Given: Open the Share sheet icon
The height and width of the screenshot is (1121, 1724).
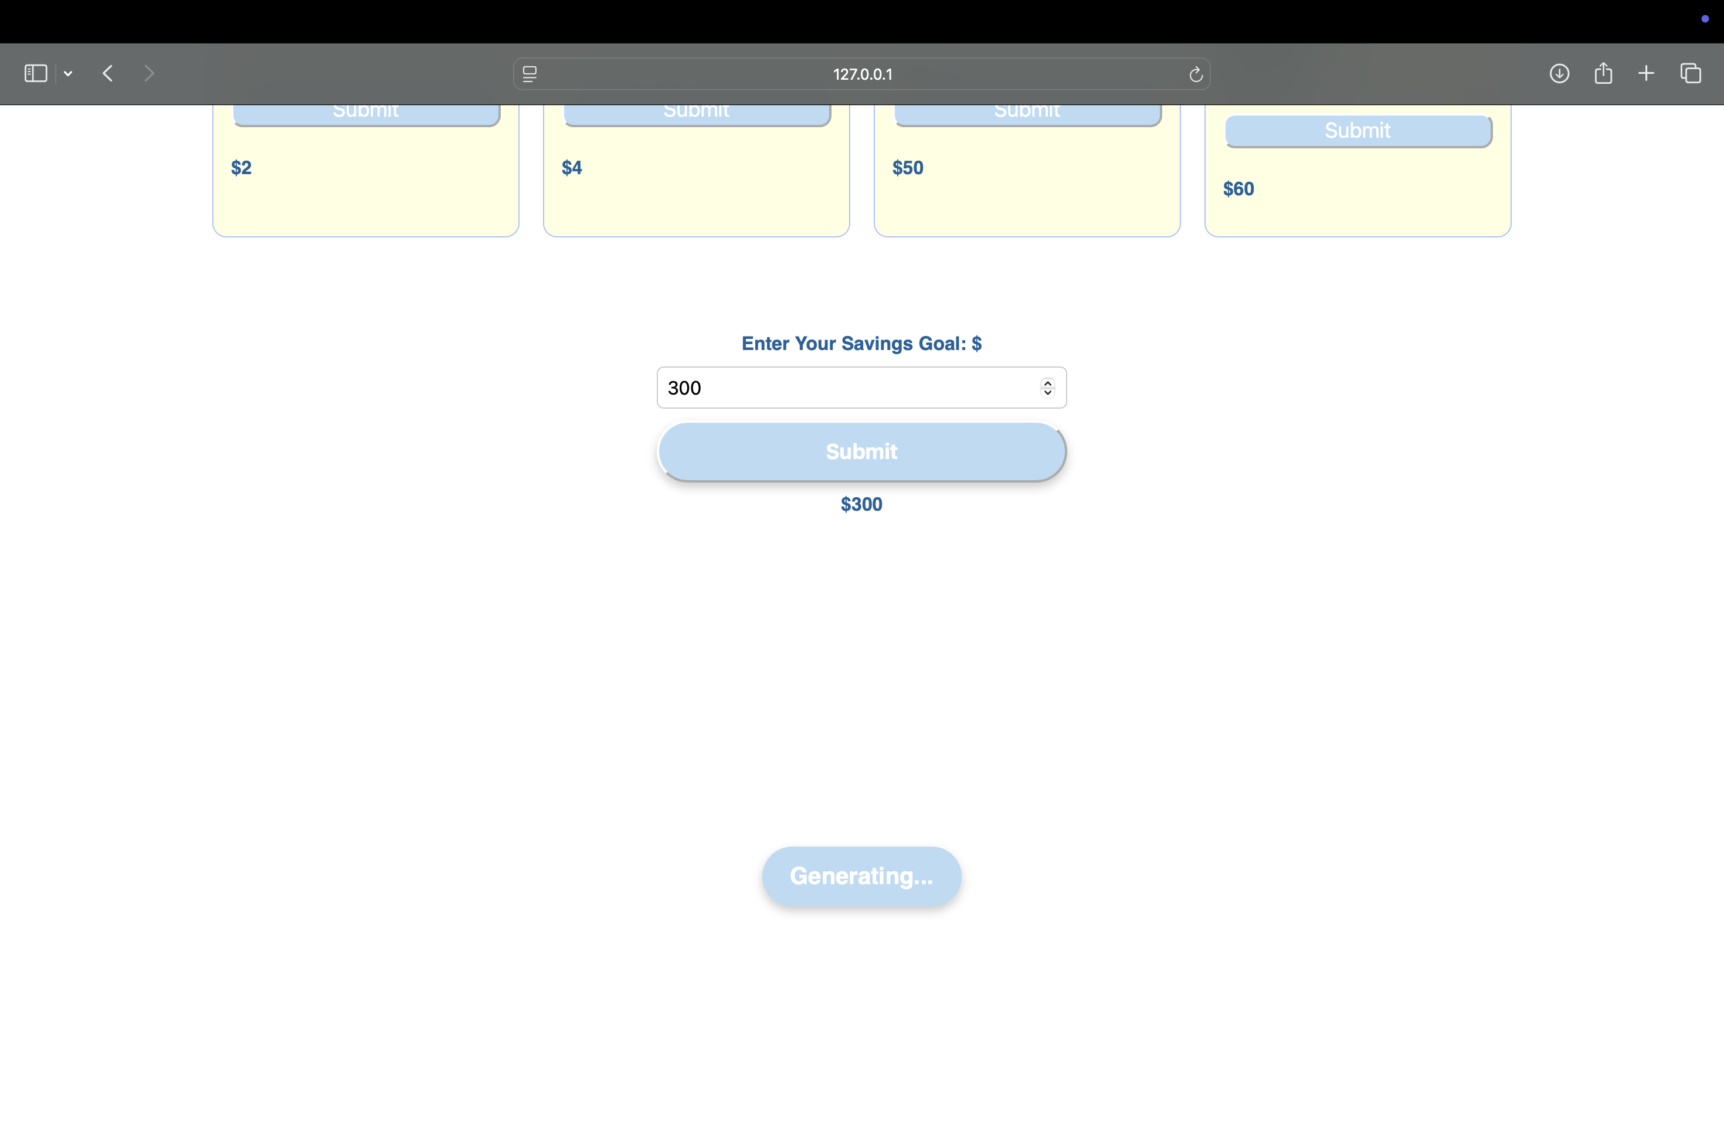Looking at the screenshot, I should [1603, 73].
